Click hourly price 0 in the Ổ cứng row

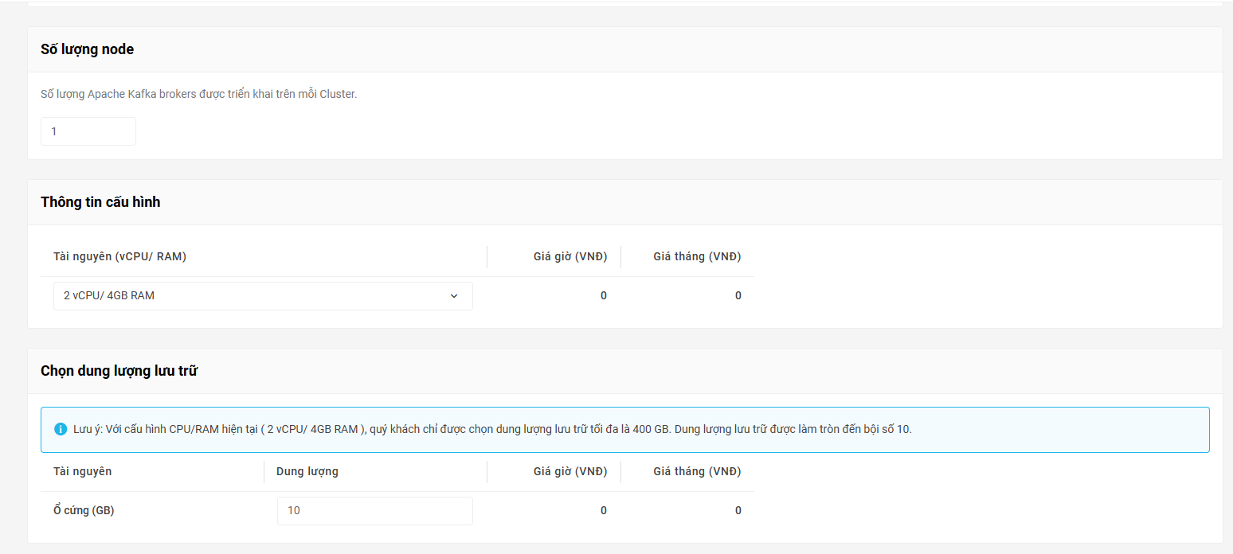[604, 511]
